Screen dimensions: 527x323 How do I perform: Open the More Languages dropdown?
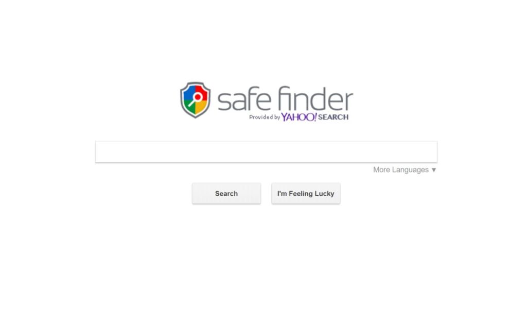point(405,170)
